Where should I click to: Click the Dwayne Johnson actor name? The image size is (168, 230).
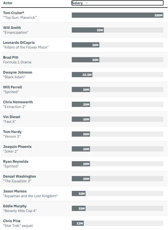click(18, 72)
